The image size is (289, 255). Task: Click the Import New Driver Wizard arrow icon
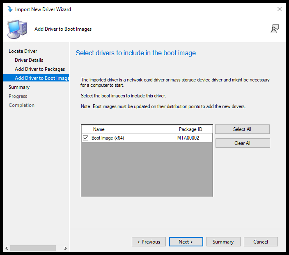click(x=9, y=9)
